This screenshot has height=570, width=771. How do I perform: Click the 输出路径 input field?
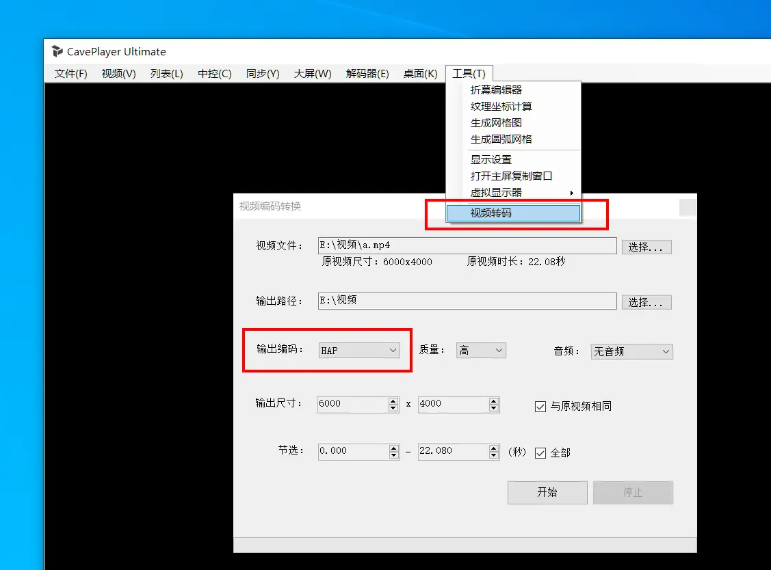pyautogui.click(x=467, y=301)
